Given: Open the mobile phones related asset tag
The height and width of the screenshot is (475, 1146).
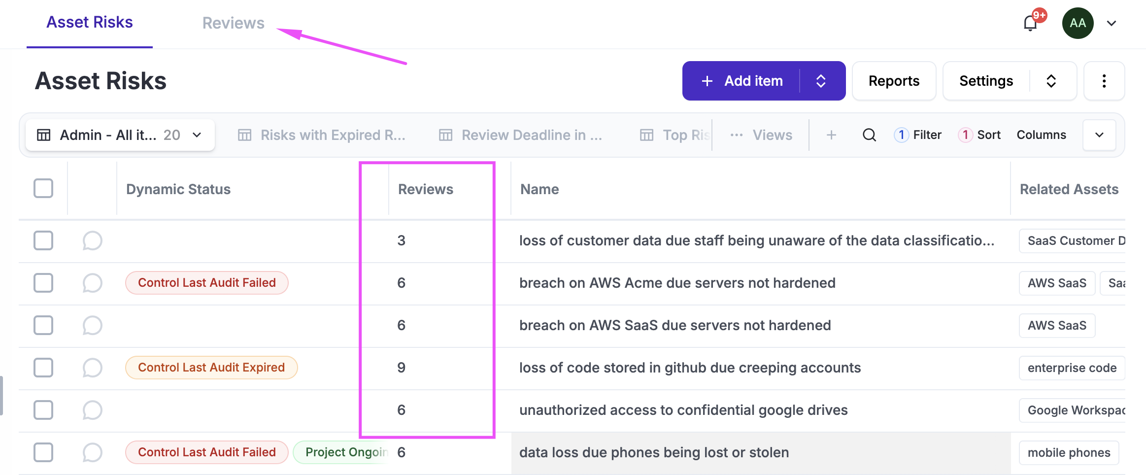Looking at the screenshot, I should click(1069, 452).
